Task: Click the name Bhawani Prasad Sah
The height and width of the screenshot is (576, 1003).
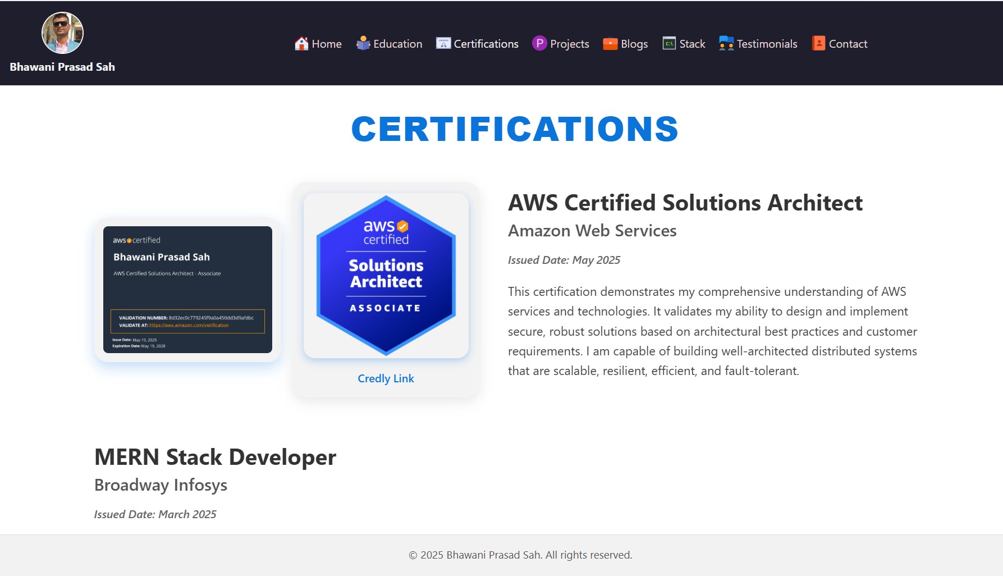Action: pos(62,66)
